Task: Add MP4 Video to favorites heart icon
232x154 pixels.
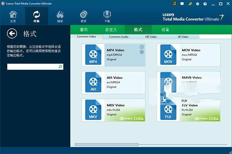Action: pos(142,52)
